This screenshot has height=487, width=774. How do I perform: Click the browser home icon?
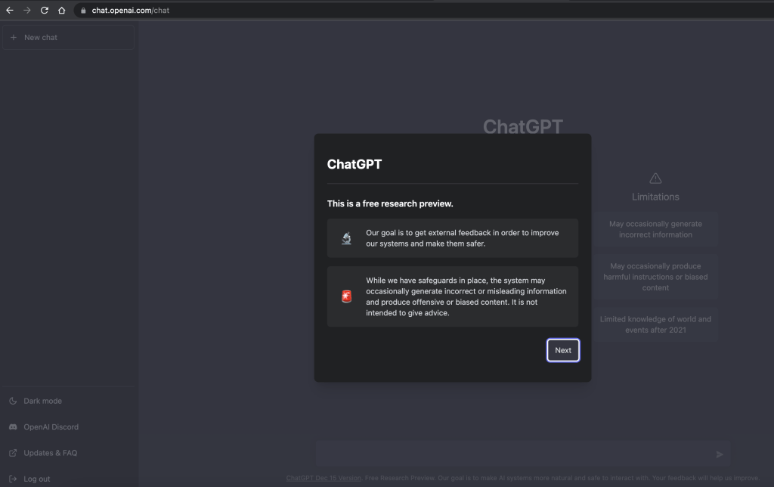point(62,11)
